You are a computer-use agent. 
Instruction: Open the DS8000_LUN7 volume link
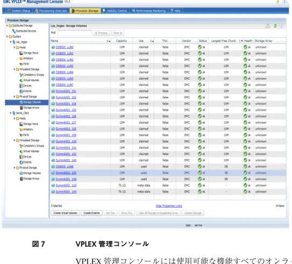tap(65, 85)
